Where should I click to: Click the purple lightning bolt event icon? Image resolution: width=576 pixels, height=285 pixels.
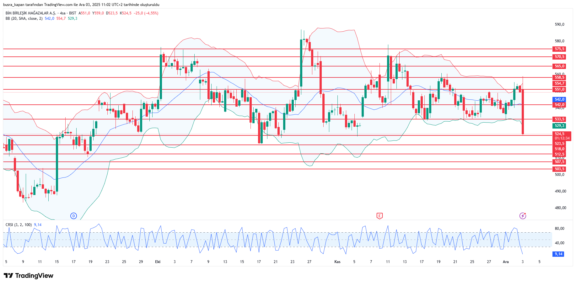click(x=523, y=216)
